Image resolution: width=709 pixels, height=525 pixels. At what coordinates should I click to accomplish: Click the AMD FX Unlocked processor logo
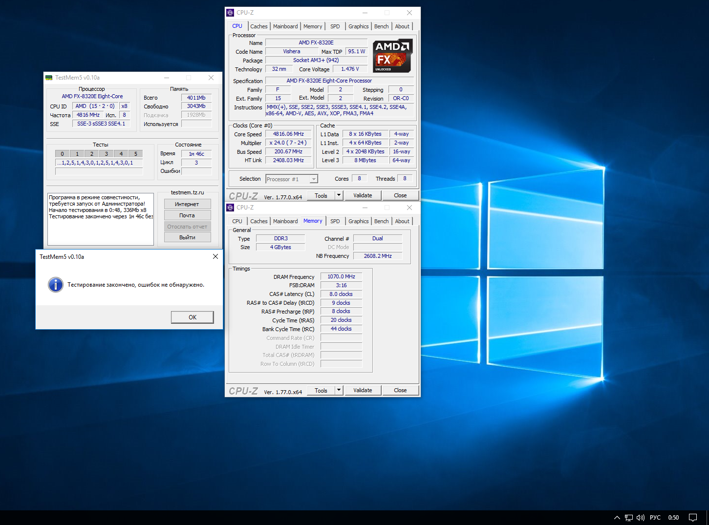(x=393, y=56)
